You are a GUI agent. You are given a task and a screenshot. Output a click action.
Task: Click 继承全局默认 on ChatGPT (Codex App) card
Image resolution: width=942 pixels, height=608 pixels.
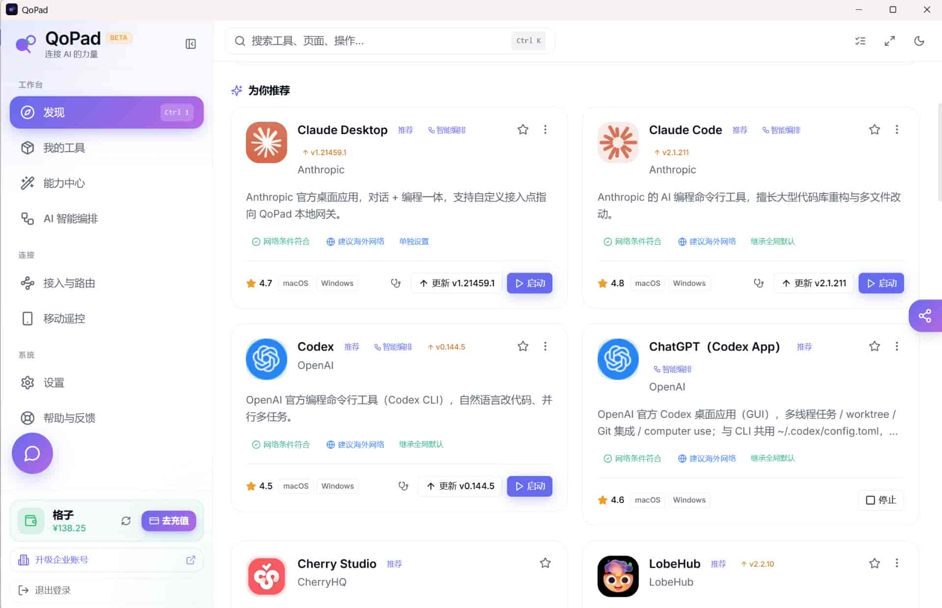click(773, 458)
